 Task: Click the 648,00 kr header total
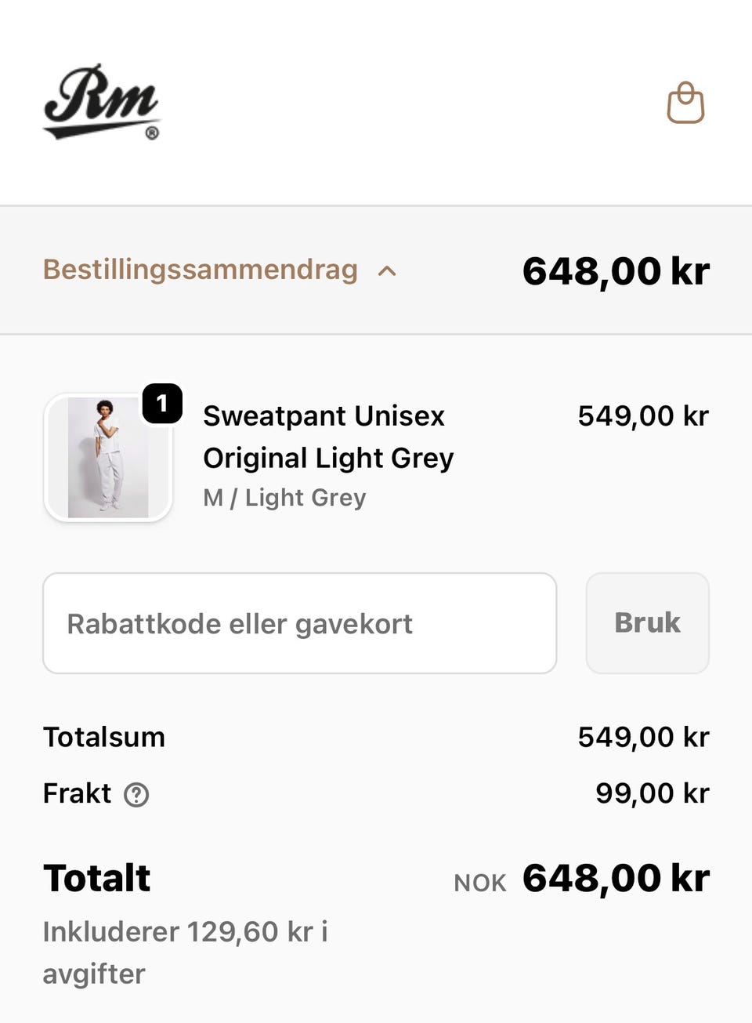point(616,271)
